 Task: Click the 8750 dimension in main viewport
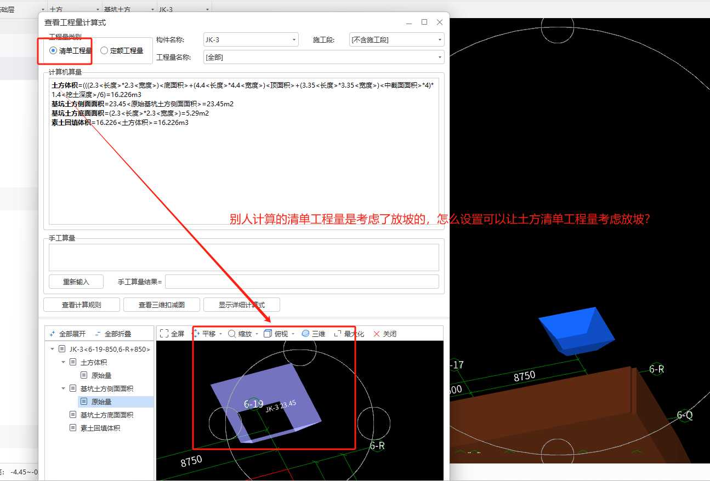click(524, 376)
